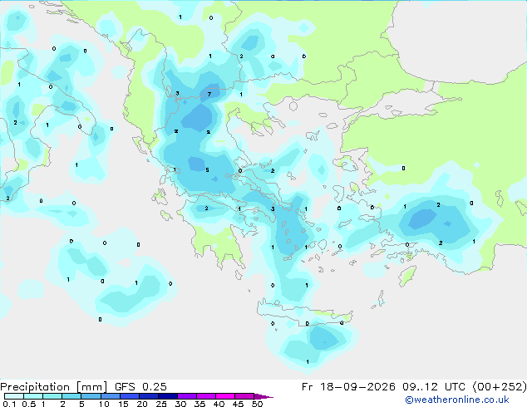Click the Precipitation [mm] title label
The image size is (527, 407).
tap(54, 387)
